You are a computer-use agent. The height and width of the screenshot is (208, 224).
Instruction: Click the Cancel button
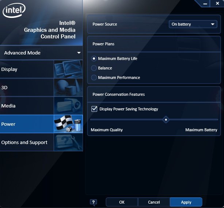click(x=154, y=202)
